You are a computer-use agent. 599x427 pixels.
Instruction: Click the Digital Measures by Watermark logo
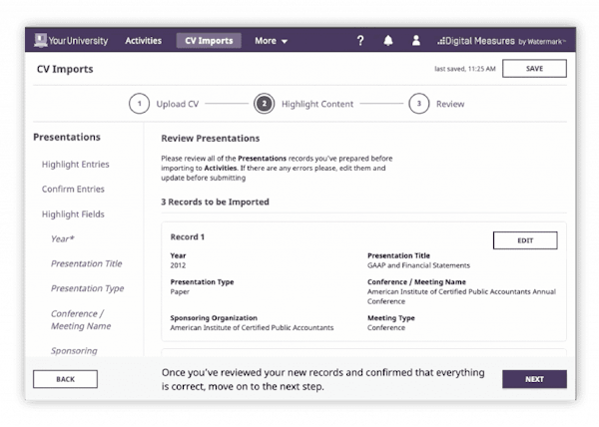coord(501,41)
